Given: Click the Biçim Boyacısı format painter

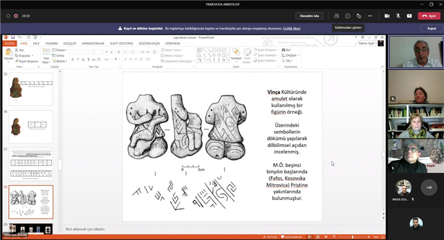Looking at the screenshot, I should coord(27,61).
